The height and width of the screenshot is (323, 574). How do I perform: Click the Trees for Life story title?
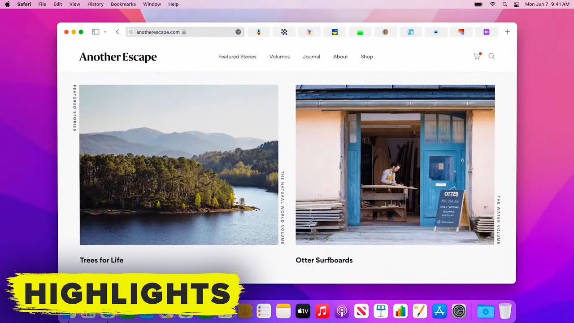(x=101, y=260)
